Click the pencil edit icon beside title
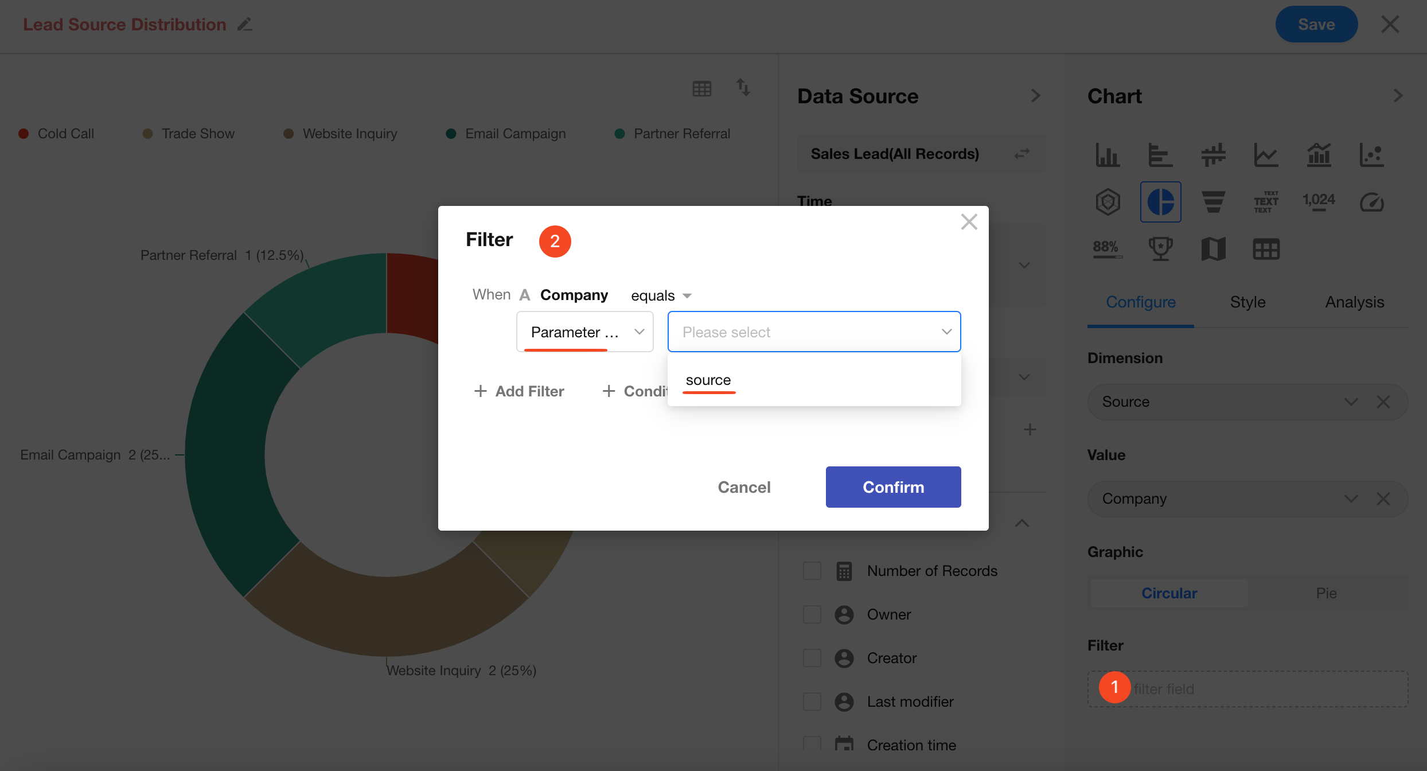The height and width of the screenshot is (771, 1427). (x=245, y=25)
